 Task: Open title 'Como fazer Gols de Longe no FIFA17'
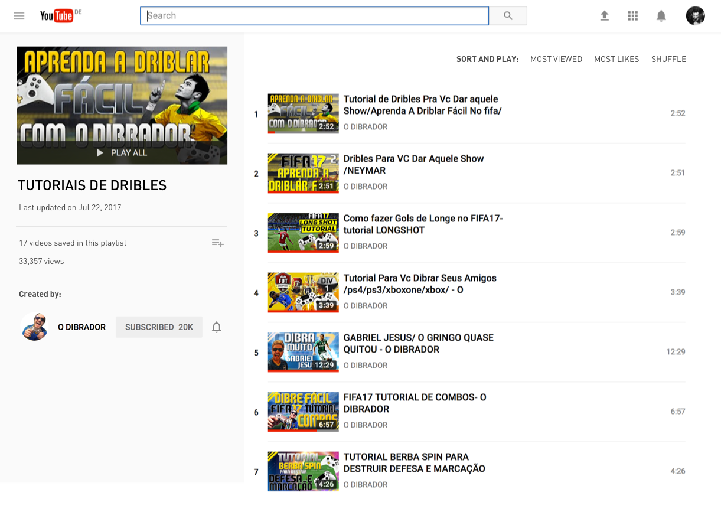coord(423,224)
